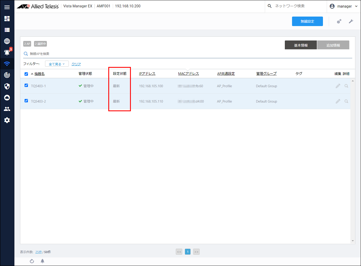Change the 25件 items-per-page setting
This screenshot has width=361, height=266.
tap(39, 252)
